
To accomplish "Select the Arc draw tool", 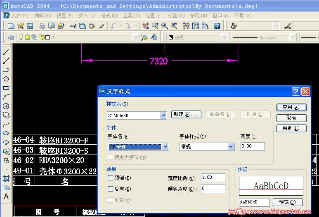I will tap(6, 97).
